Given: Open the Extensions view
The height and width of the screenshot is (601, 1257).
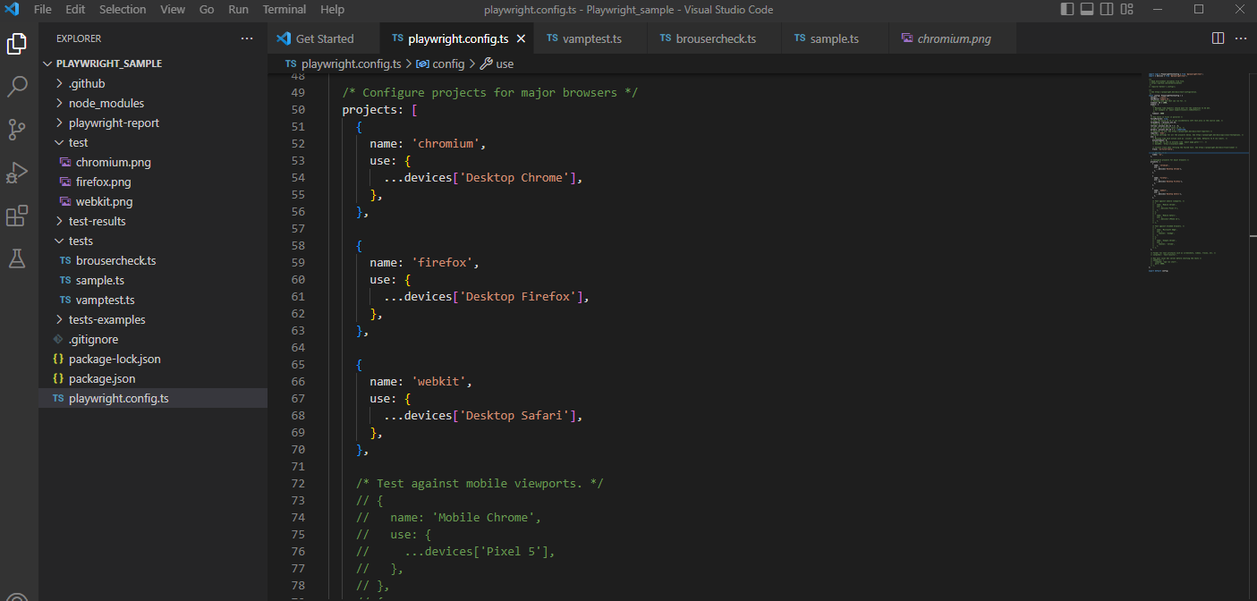Looking at the screenshot, I should tap(17, 216).
